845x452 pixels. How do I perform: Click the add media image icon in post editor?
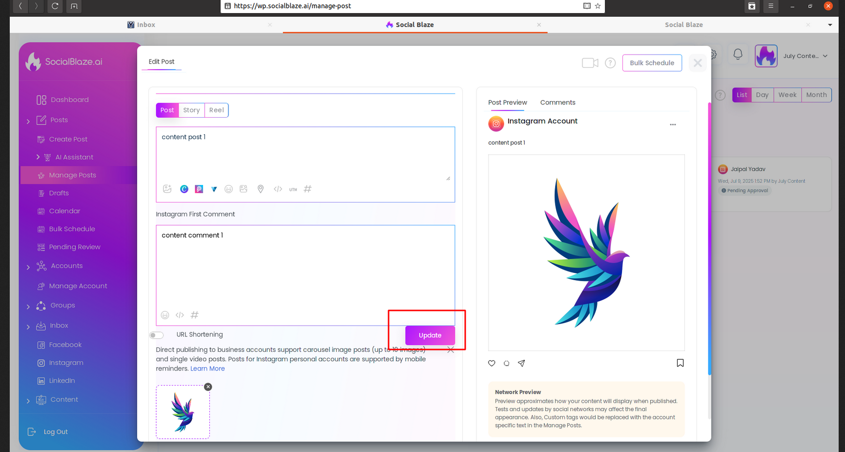[167, 189]
